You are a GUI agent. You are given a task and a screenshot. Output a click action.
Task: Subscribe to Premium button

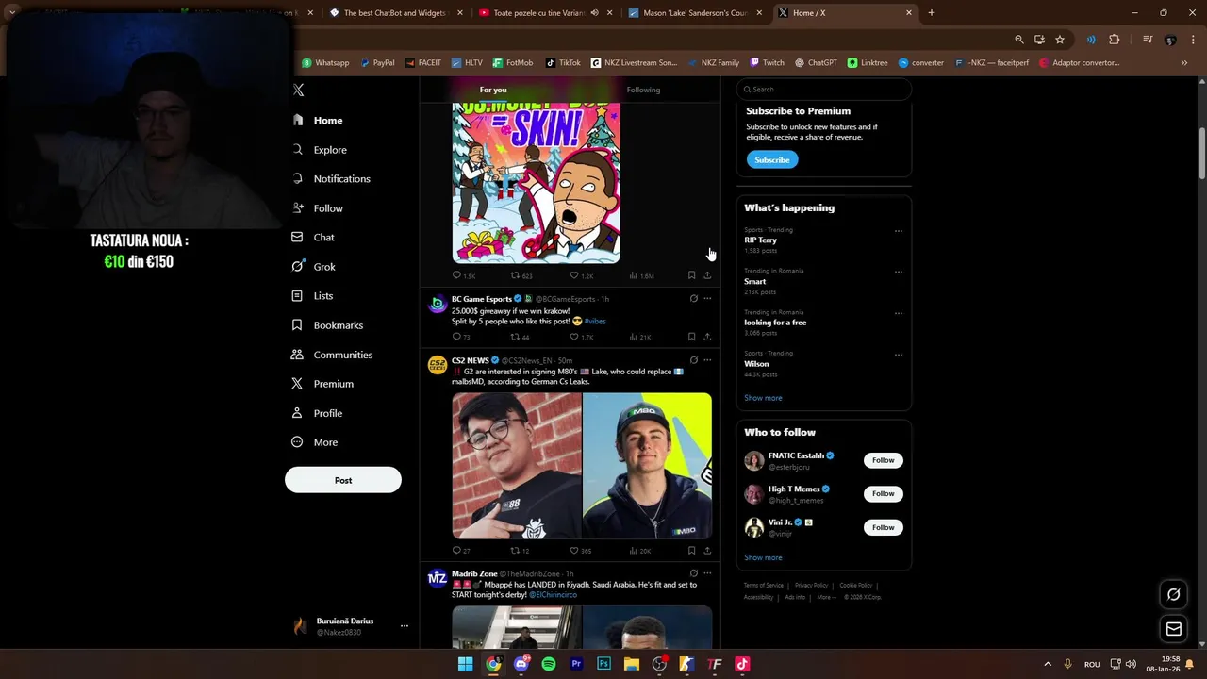point(772,159)
